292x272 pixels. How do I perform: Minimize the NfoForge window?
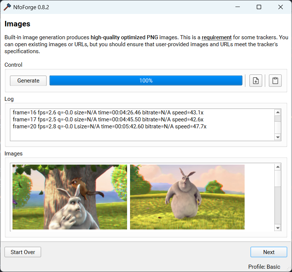237,7
